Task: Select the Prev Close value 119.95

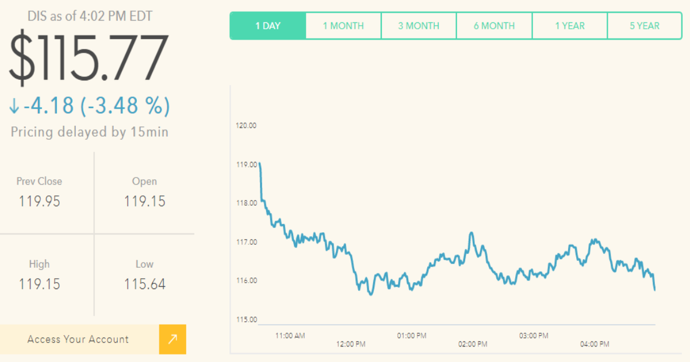Action: (39, 202)
